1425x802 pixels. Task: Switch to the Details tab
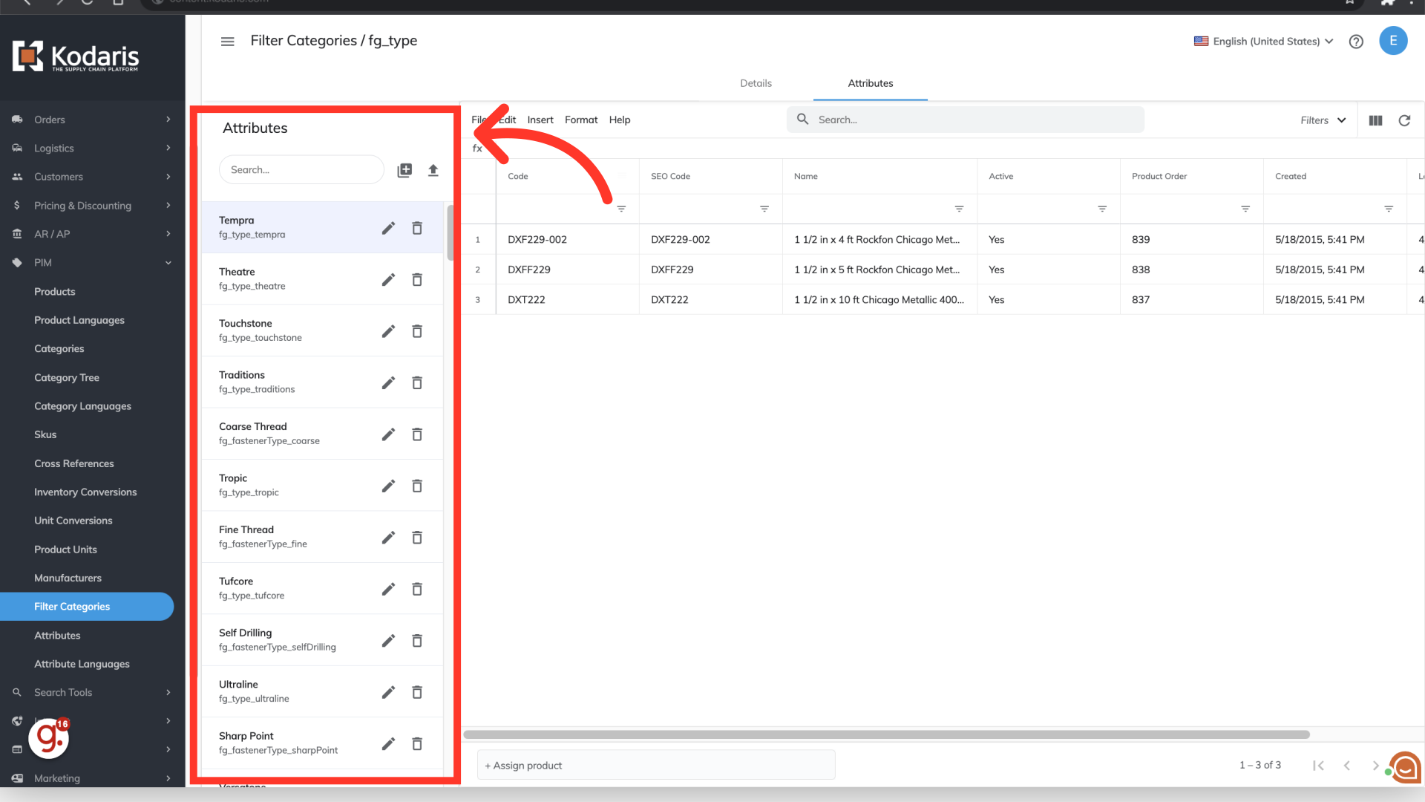tap(756, 83)
